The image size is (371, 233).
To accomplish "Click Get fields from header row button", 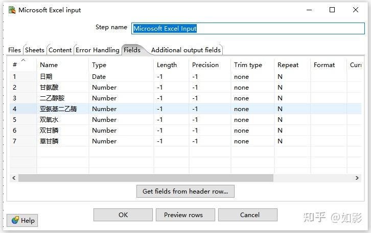I will (185, 192).
